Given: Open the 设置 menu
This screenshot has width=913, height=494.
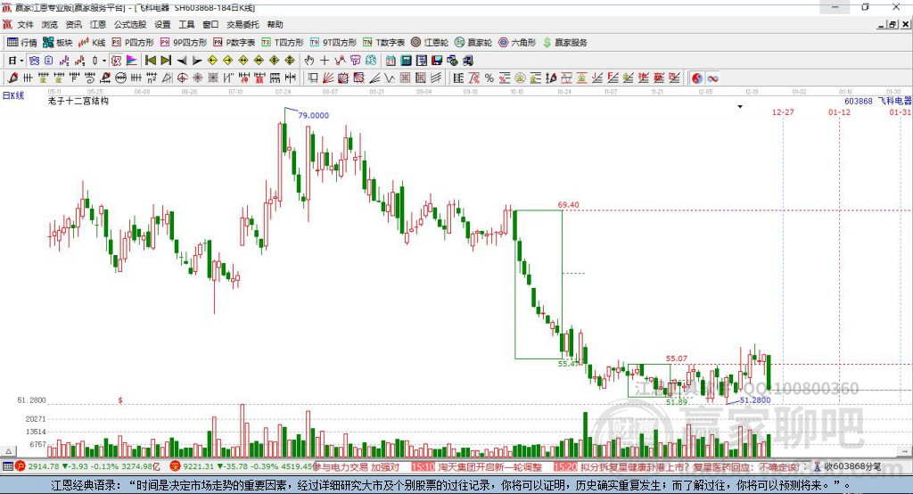Looking at the screenshot, I should pyautogui.click(x=162, y=24).
